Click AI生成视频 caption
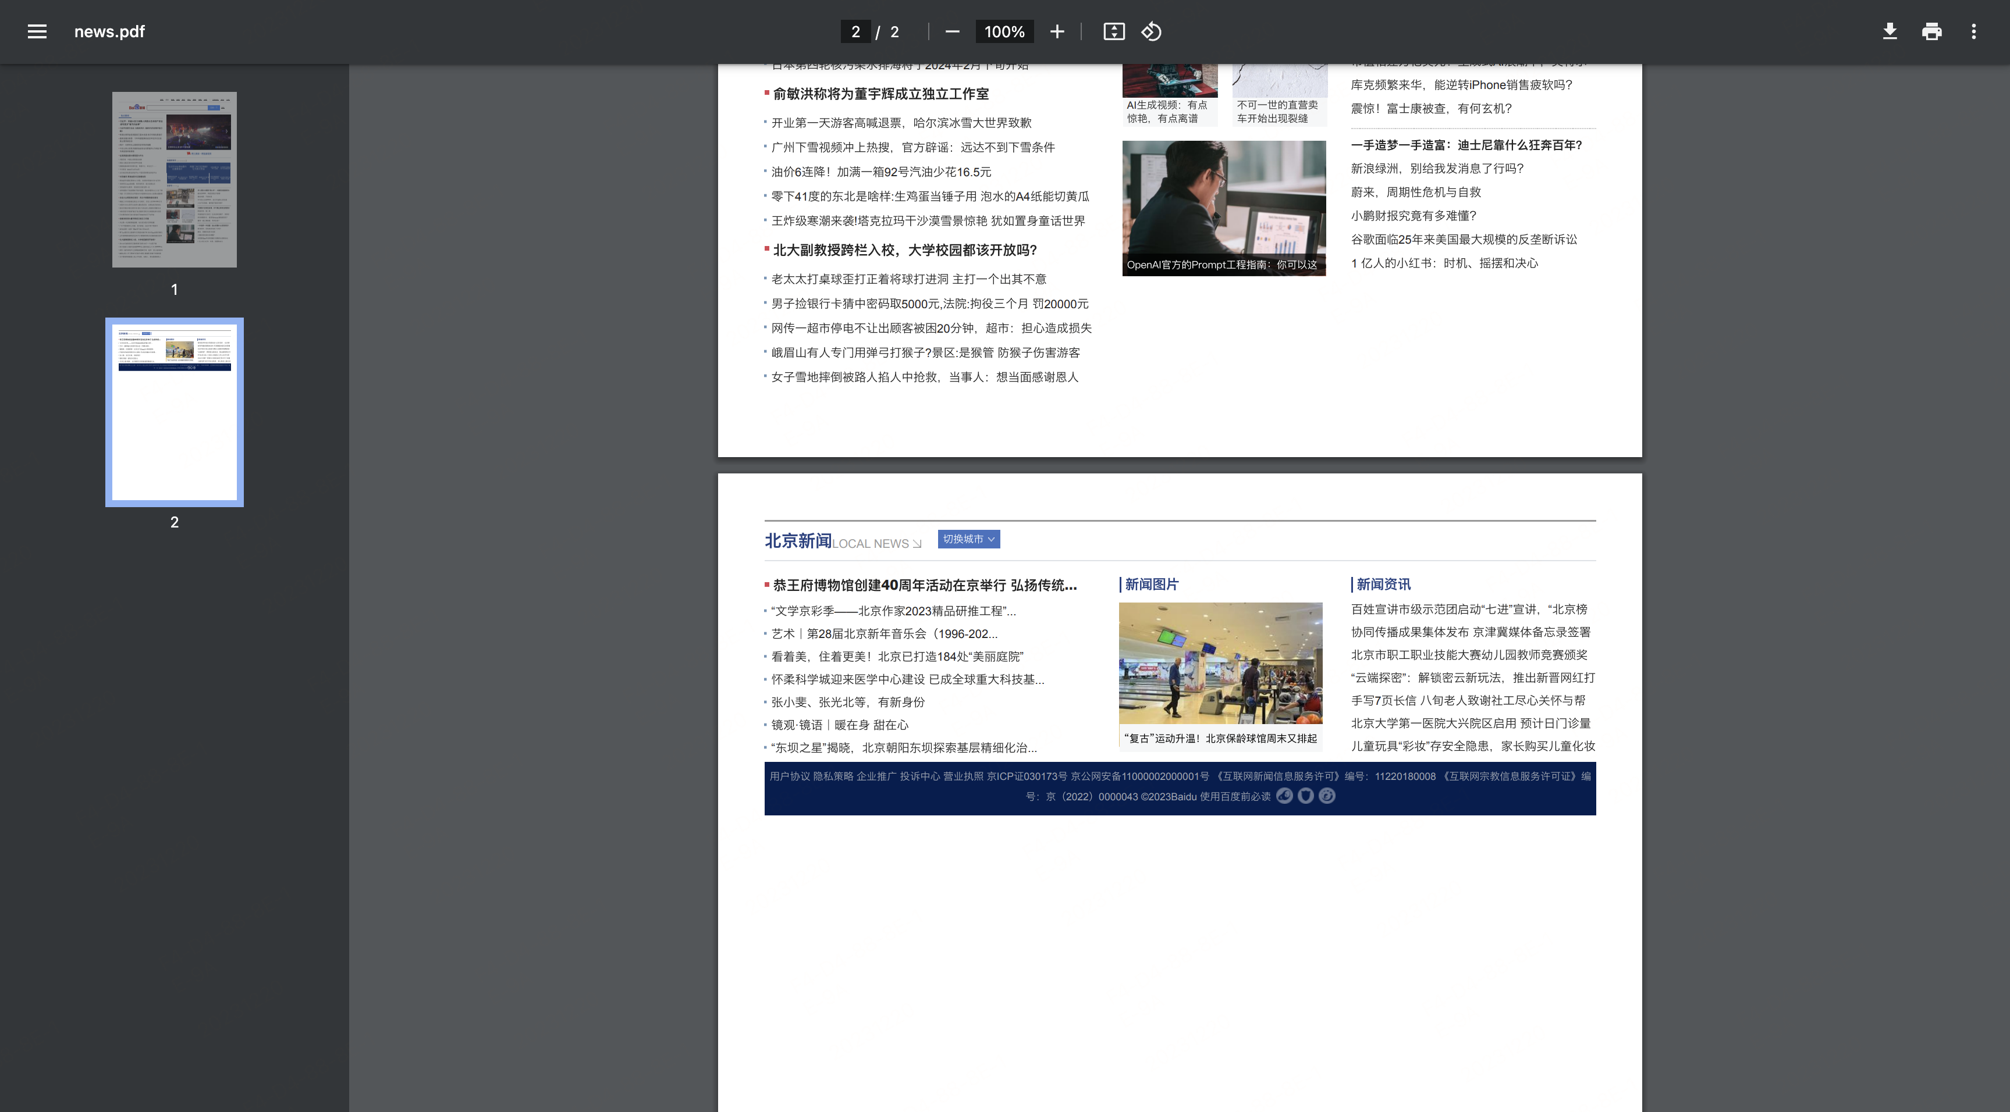This screenshot has width=2010, height=1112. click(x=1167, y=112)
